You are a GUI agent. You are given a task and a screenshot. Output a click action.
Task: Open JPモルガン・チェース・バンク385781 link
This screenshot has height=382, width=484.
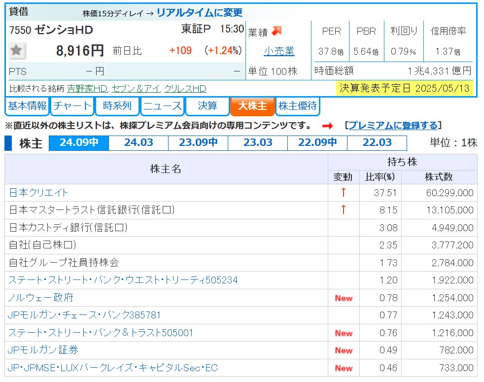coord(84,314)
